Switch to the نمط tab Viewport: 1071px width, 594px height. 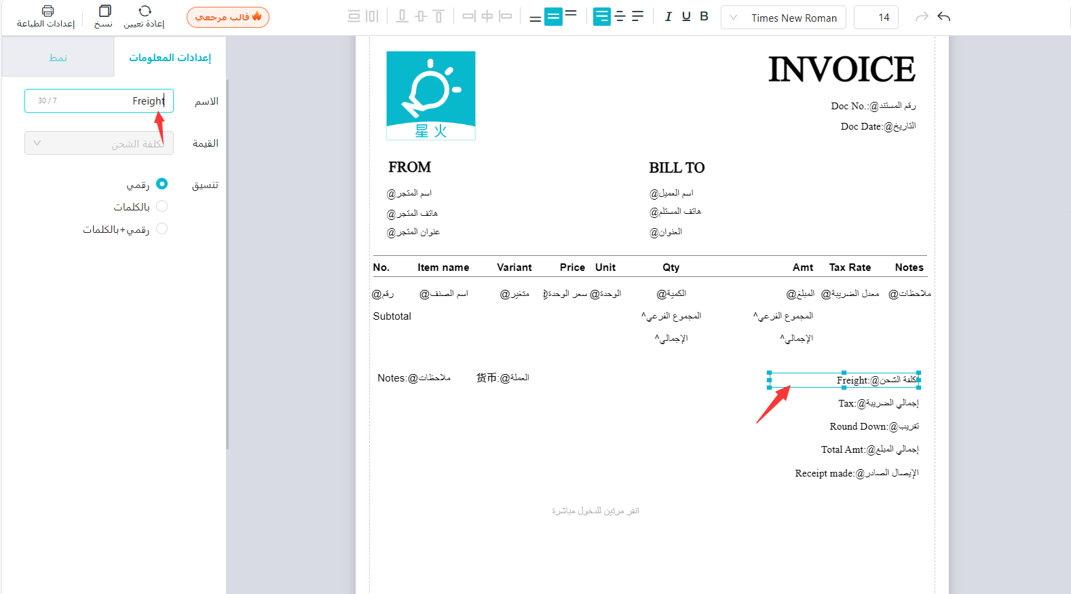click(58, 58)
